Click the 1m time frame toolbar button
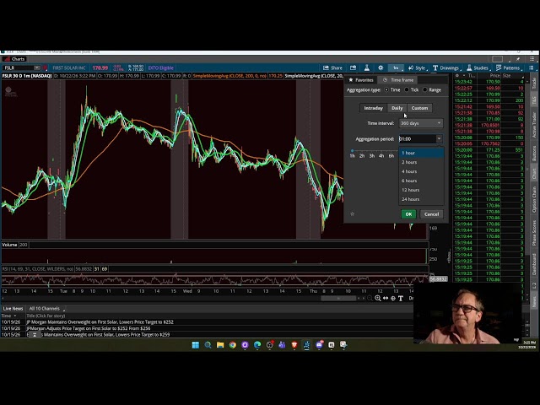This screenshot has width=540, height=405. (396, 67)
